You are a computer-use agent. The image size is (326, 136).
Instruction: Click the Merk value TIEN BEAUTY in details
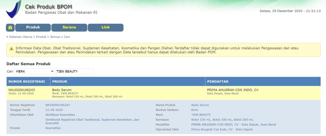tap(201, 115)
